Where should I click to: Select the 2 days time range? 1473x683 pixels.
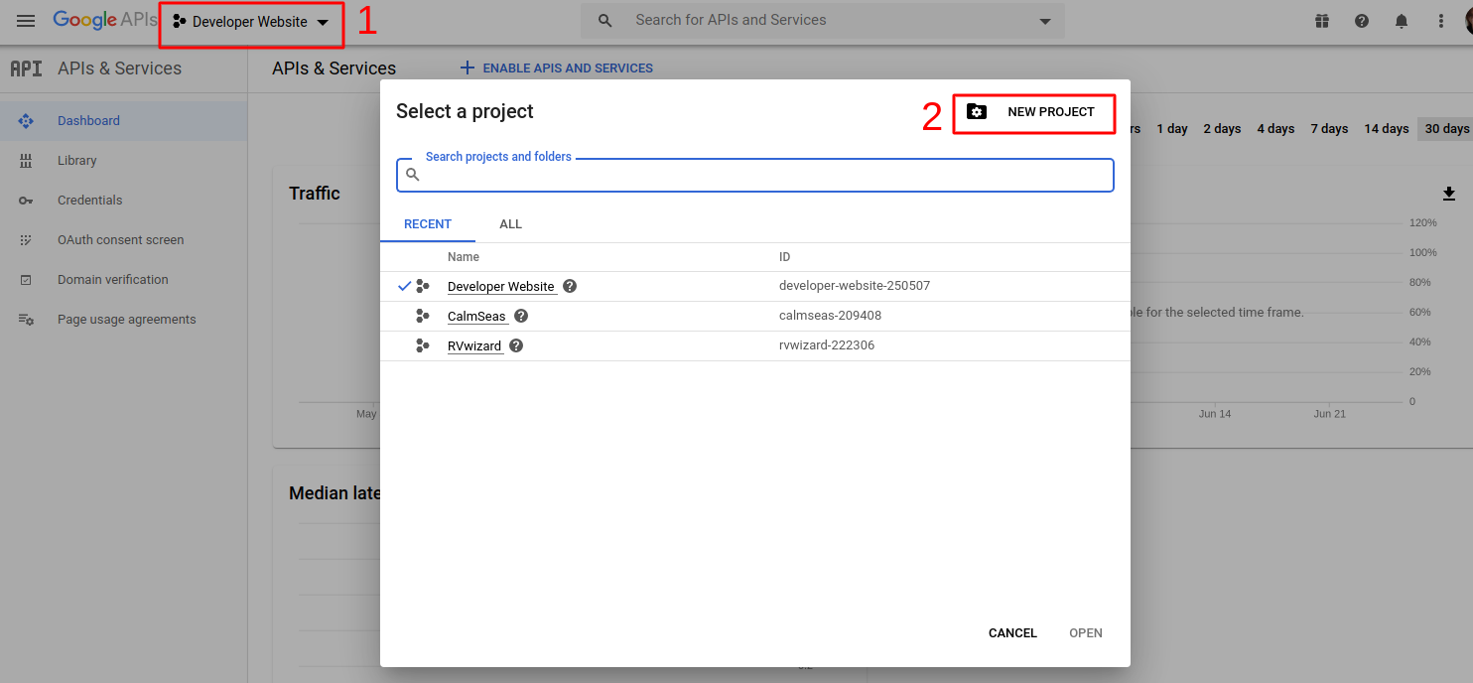tap(1222, 129)
